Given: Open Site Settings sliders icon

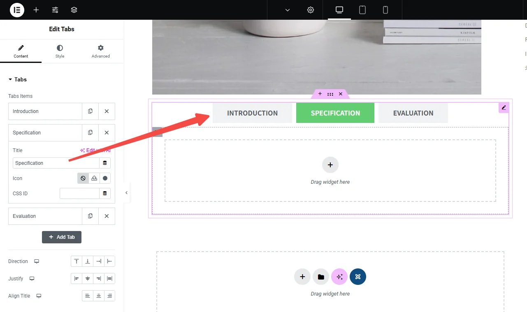Looking at the screenshot, I should point(55,10).
